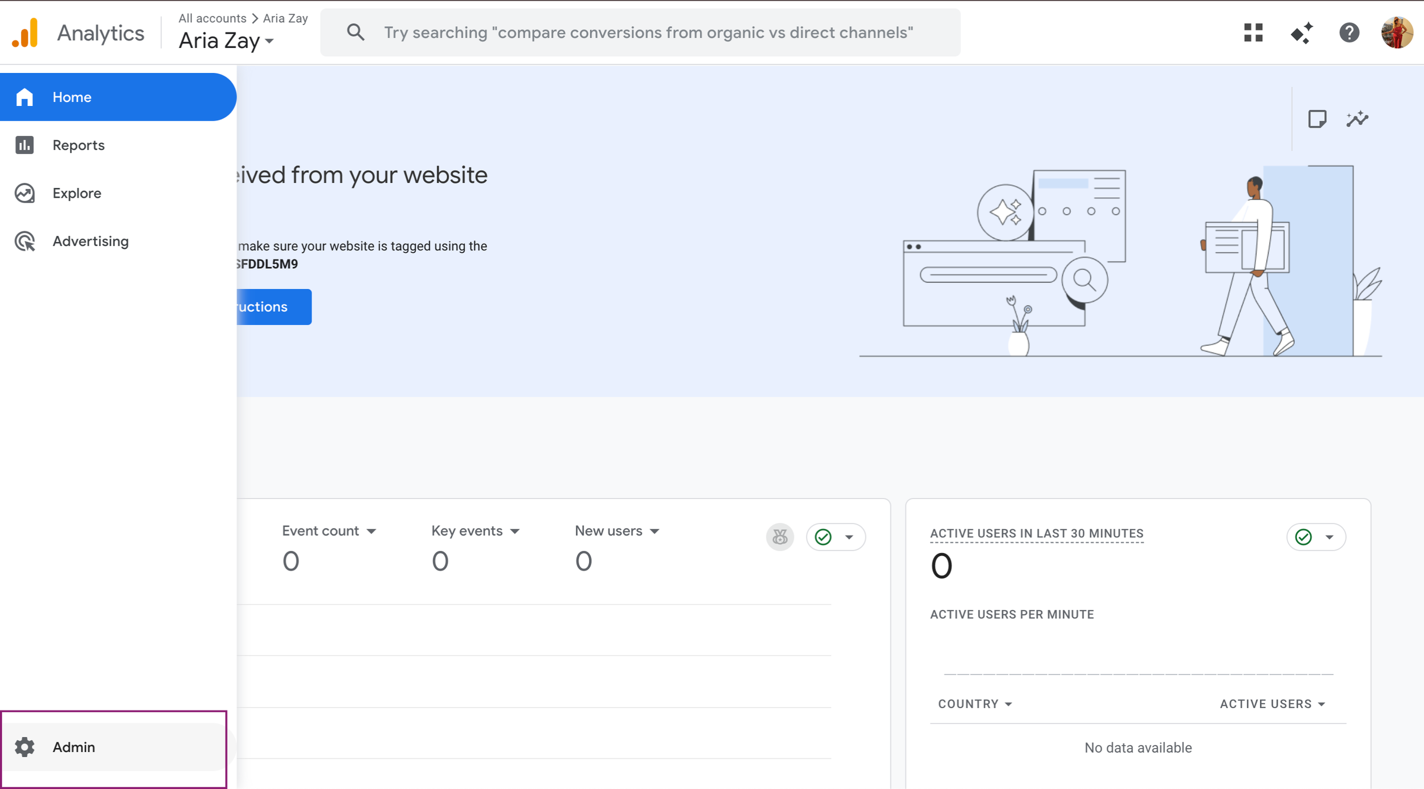The width and height of the screenshot is (1424, 789).
Task: Open the Google apps grid icon
Action: click(x=1253, y=32)
